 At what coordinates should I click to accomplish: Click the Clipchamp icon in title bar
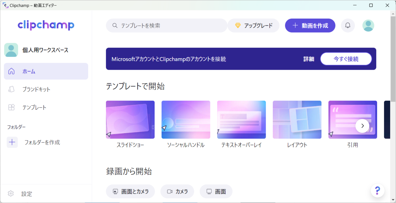point(5,5)
